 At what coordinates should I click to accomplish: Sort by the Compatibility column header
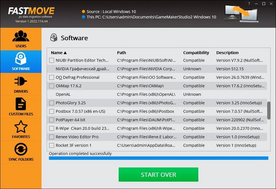point(196,53)
